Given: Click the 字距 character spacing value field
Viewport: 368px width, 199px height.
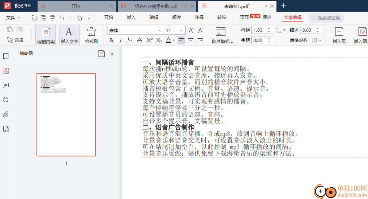Looking at the screenshot, I should (x=258, y=40).
